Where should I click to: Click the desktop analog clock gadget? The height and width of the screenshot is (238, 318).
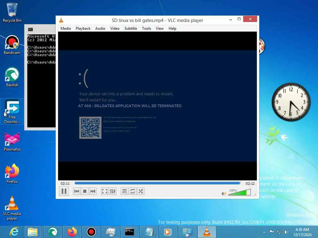[291, 102]
